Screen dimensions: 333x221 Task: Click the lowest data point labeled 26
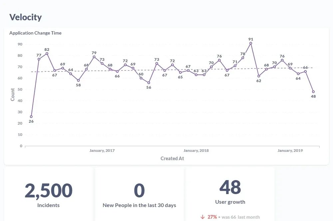tap(31, 117)
